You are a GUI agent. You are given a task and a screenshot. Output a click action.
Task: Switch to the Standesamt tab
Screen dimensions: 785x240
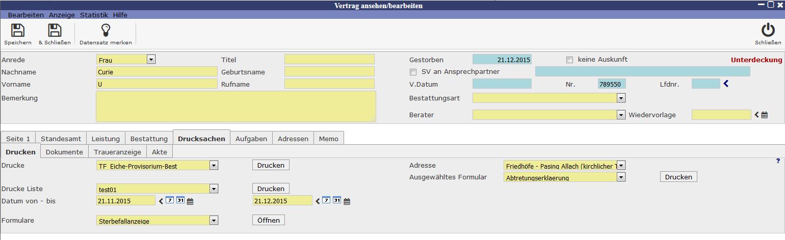click(61, 139)
